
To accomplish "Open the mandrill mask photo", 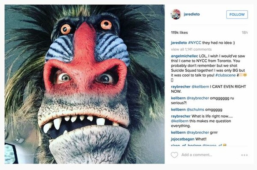I will (84, 84).
